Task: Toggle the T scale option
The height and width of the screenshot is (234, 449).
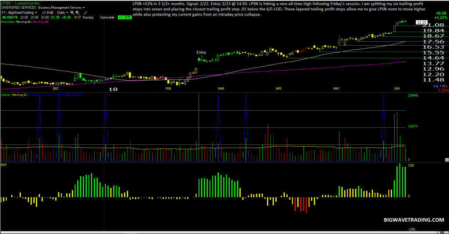Action: point(441,86)
